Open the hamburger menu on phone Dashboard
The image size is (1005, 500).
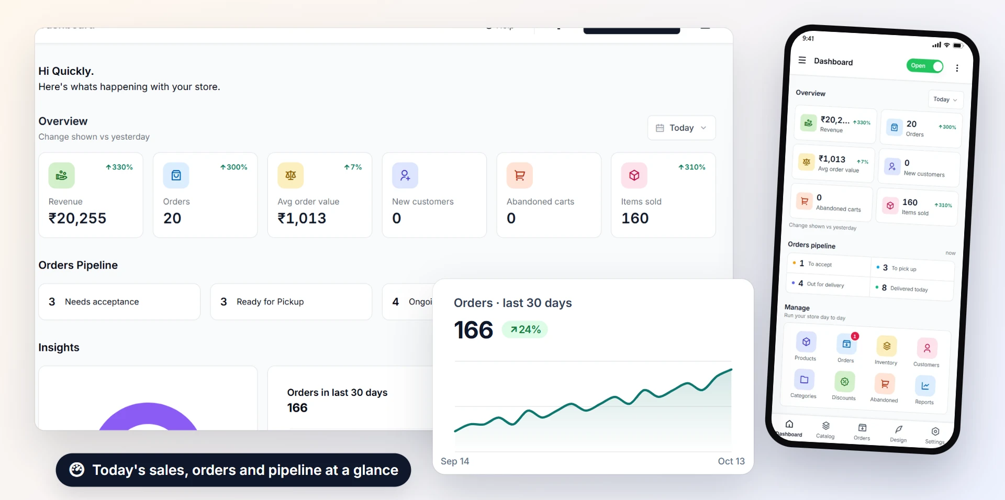click(802, 60)
